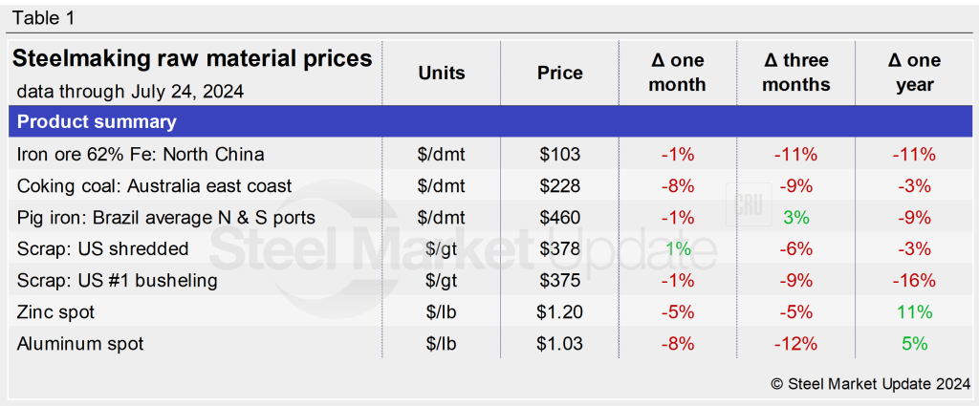Click the Scrap: US shredded price $378

(x=559, y=248)
